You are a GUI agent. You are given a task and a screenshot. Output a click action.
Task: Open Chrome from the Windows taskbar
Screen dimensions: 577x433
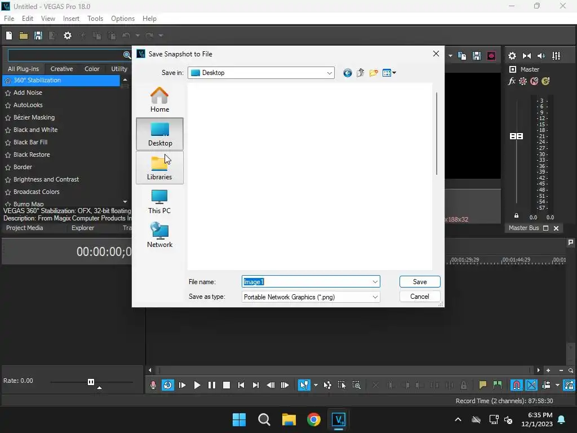(x=313, y=419)
